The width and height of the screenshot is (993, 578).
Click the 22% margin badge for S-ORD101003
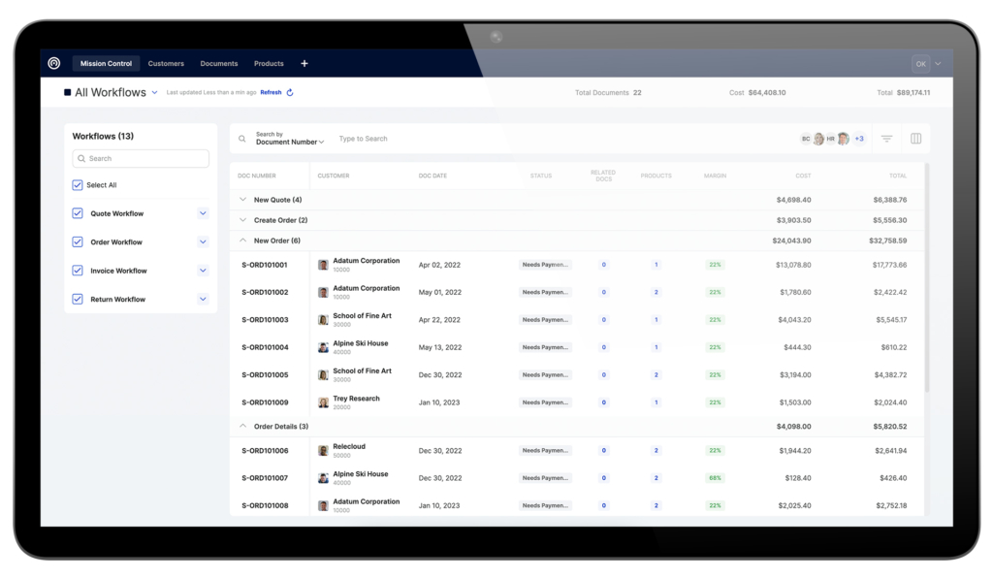pos(715,320)
